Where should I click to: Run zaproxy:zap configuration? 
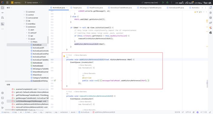(163, 3)
